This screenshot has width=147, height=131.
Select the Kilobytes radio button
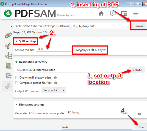click(x=93, y=50)
